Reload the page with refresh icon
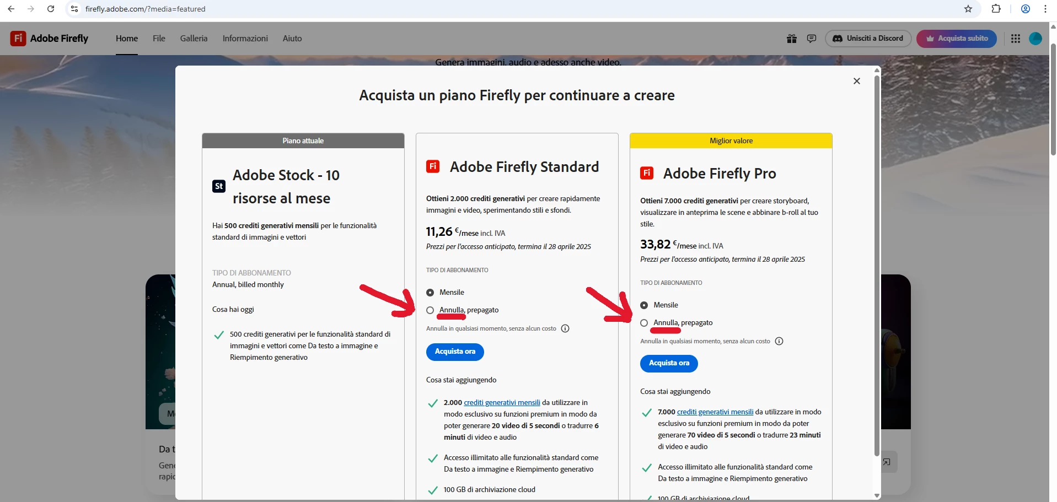 pyautogui.click(x=51, y=9)
